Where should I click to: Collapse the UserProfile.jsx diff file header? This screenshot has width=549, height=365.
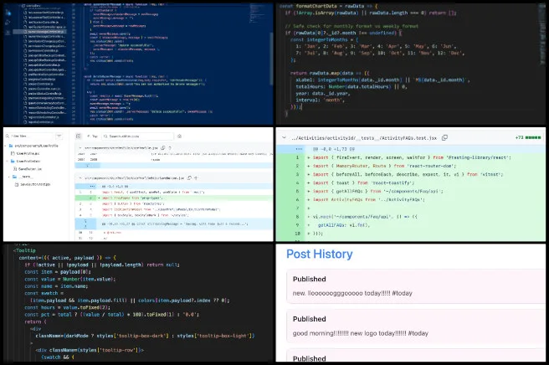[80, 148]
